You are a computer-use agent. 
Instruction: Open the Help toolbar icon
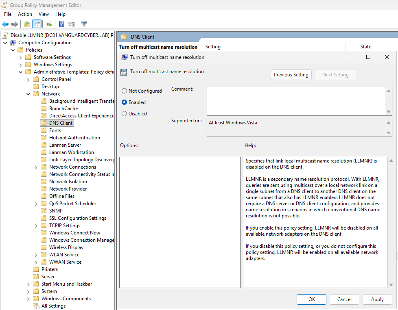coord(62,24)
